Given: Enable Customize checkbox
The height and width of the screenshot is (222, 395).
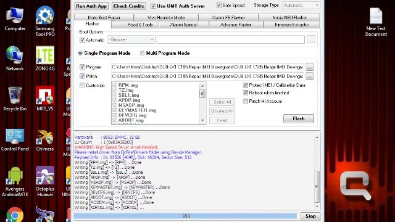Looking at the screenshot, I should point(82,85).
